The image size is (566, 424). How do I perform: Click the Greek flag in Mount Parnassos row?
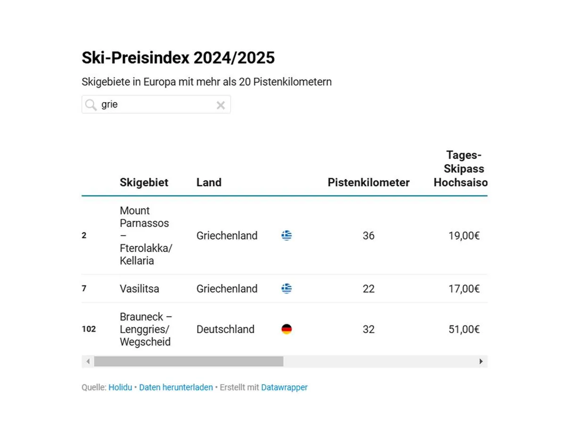[x=286, y=235]
